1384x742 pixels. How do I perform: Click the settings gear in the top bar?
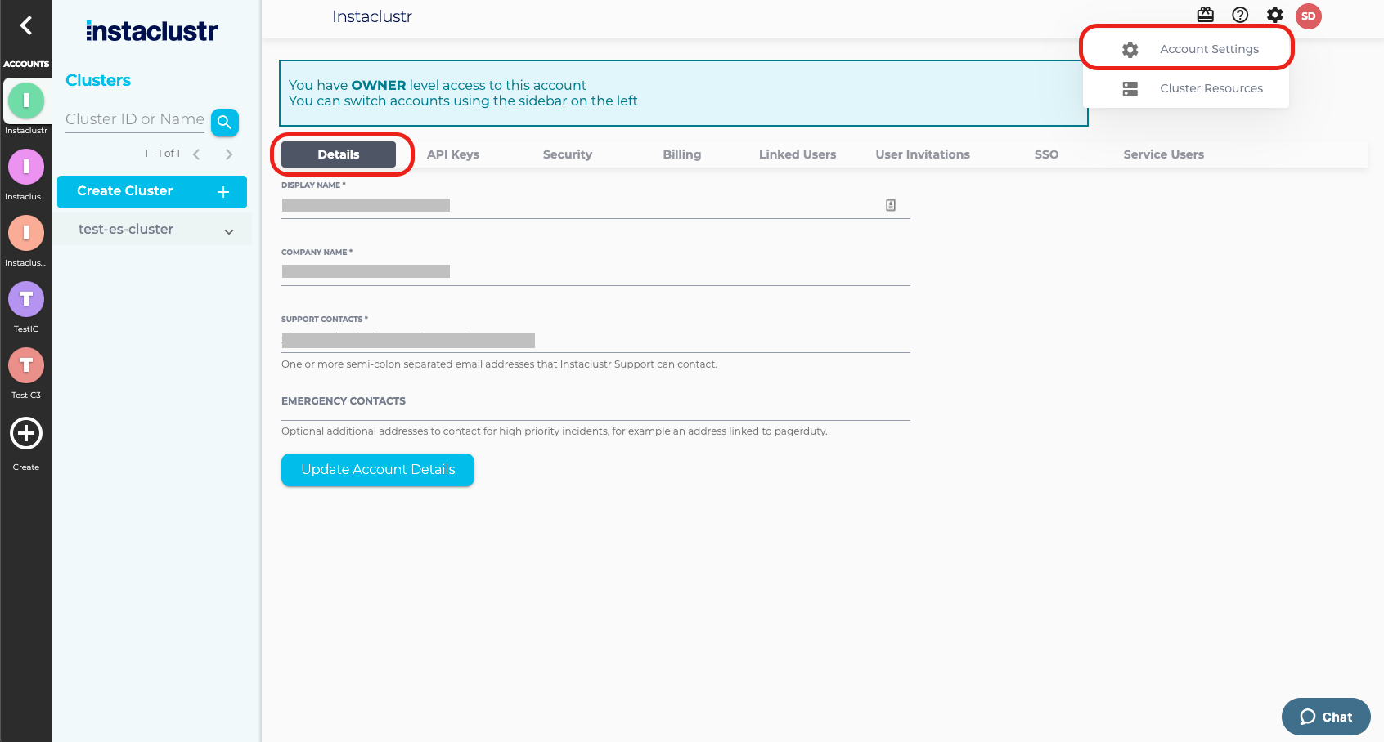(x=1274, y=15)
